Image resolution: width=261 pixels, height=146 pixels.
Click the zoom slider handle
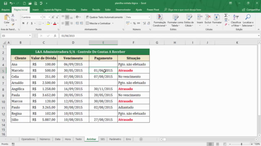(x=241, y=144)
